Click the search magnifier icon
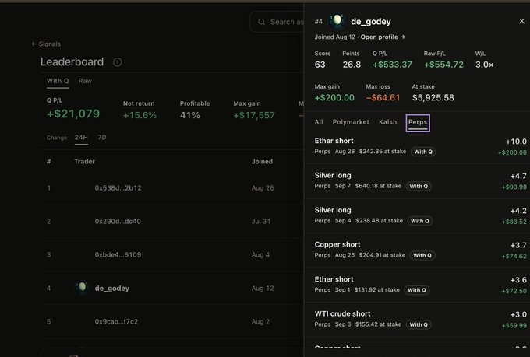This screenshot has height=357, width=530. [261, 22]
